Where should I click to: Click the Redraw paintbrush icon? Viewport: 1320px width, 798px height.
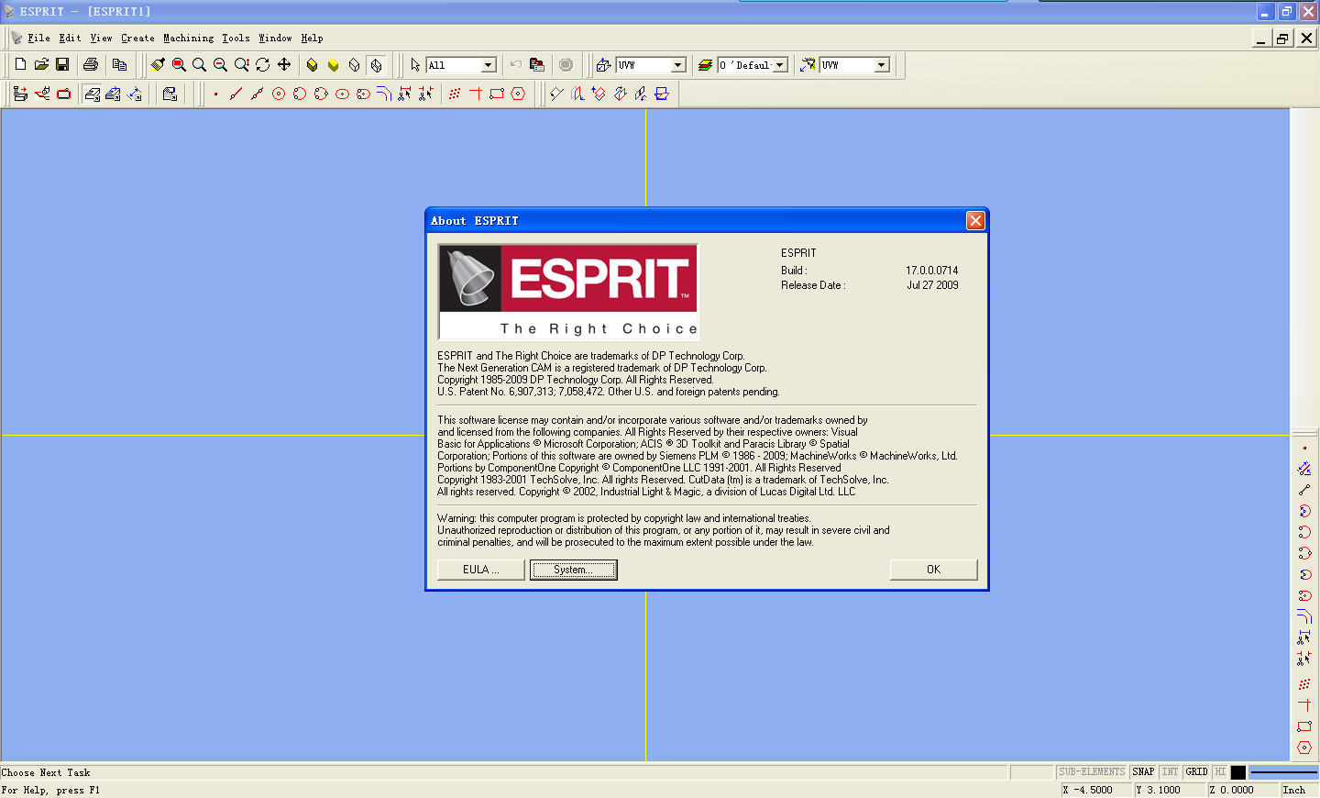[158, 64]
